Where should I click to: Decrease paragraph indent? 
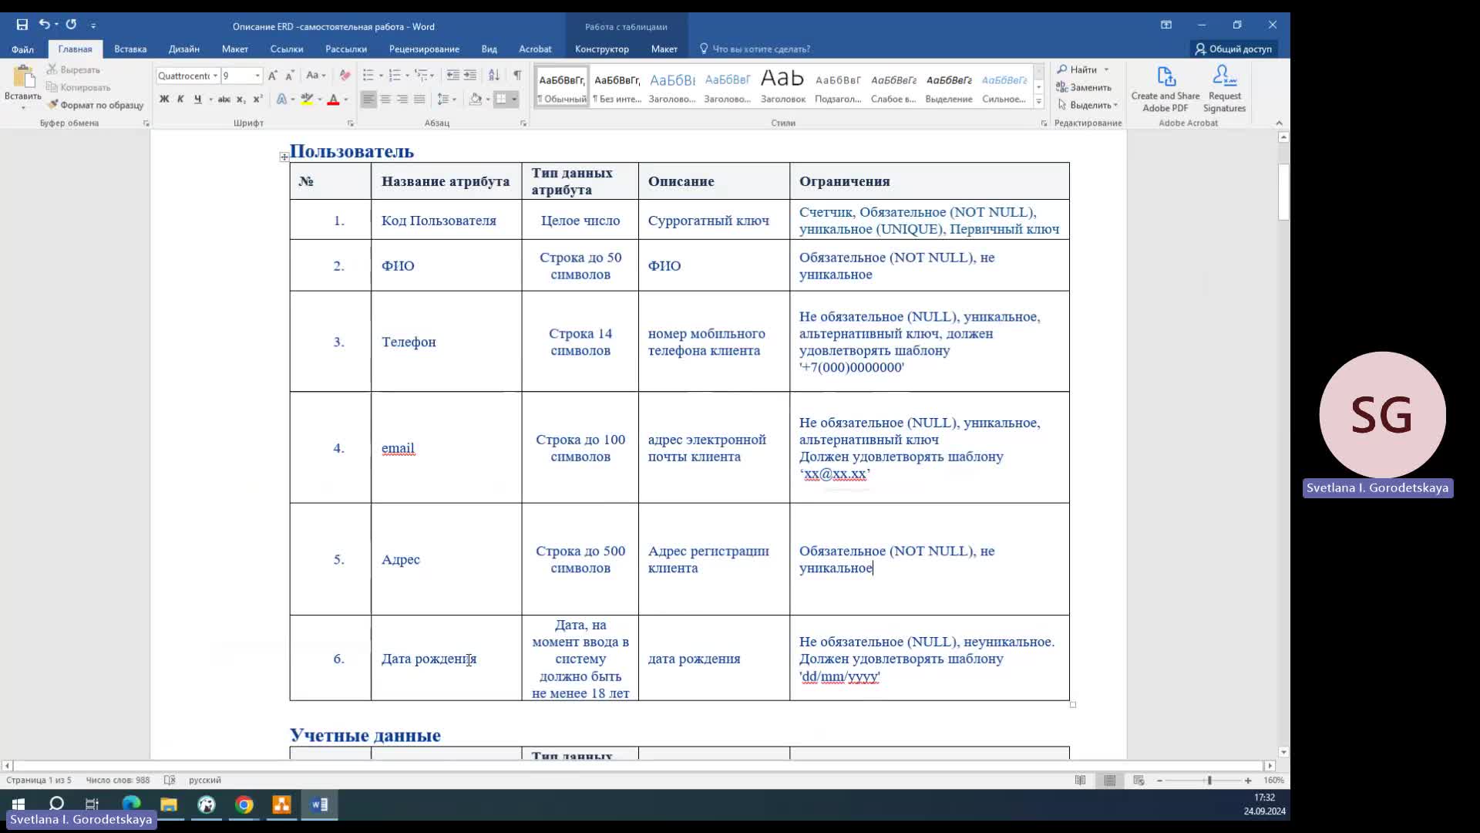tap(452, 76)
